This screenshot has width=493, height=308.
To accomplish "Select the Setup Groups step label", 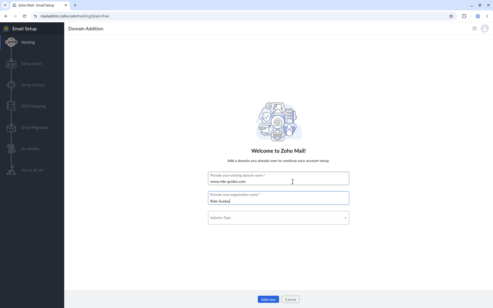I will [33, 85].
